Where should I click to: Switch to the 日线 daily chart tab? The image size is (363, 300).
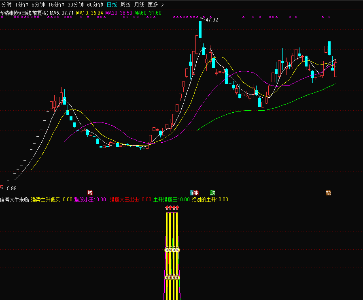click(x=112, y=4)
